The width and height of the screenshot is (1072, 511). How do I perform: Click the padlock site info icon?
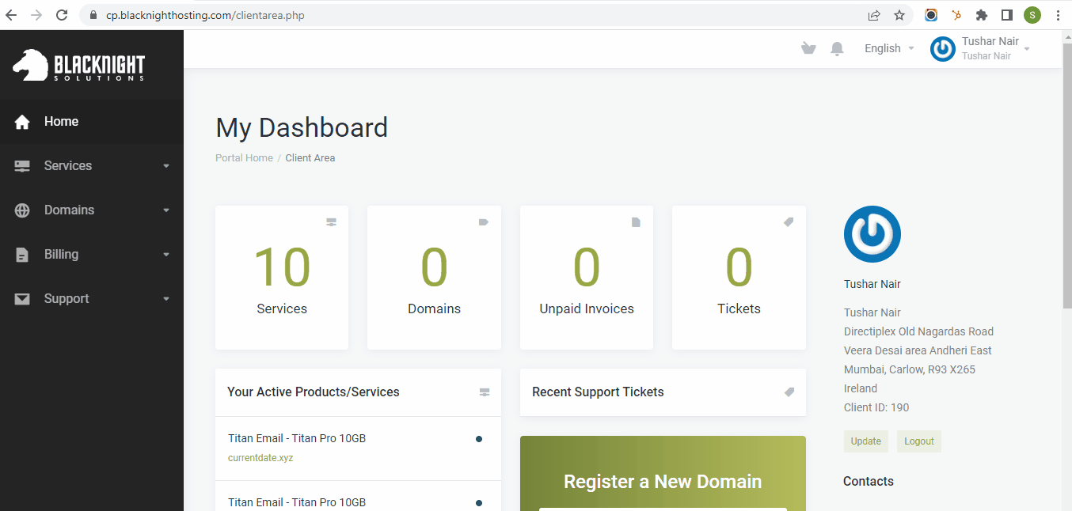(x=93, y=15)
